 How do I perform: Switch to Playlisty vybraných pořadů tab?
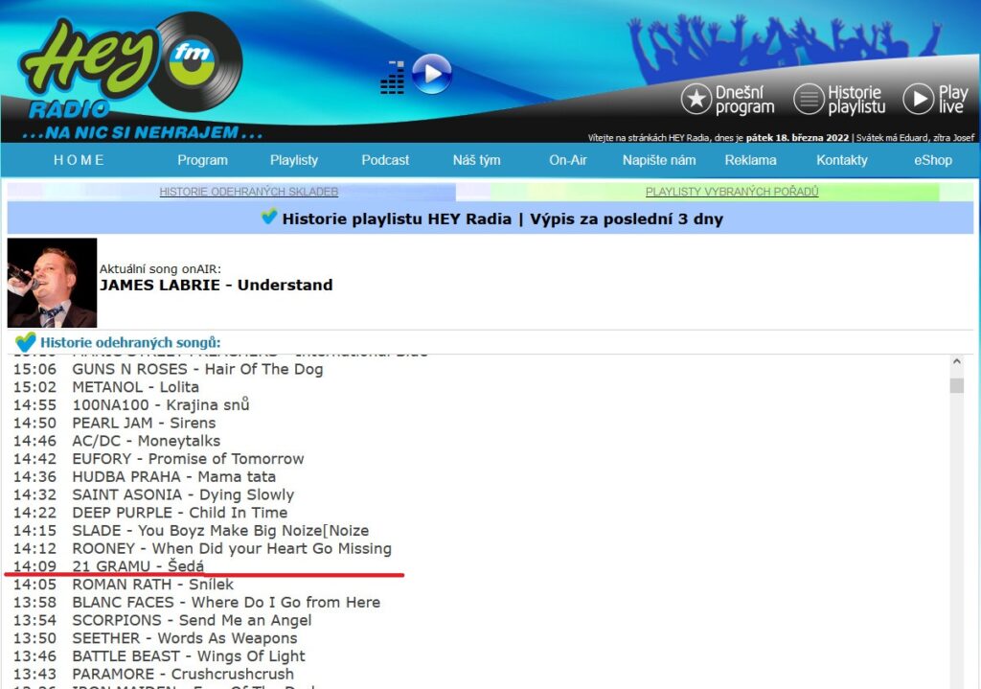(x=732, y=192)
